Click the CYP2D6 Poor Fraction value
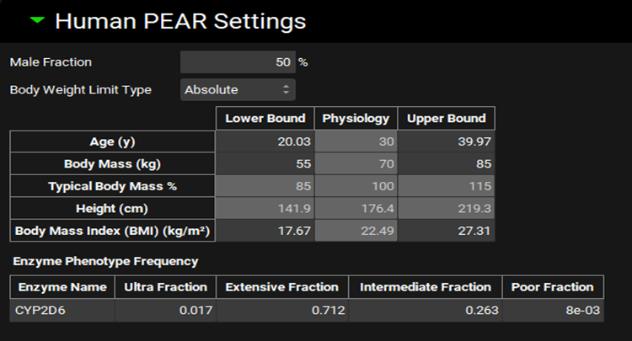The image size is (632, 341). coord(552,310)
